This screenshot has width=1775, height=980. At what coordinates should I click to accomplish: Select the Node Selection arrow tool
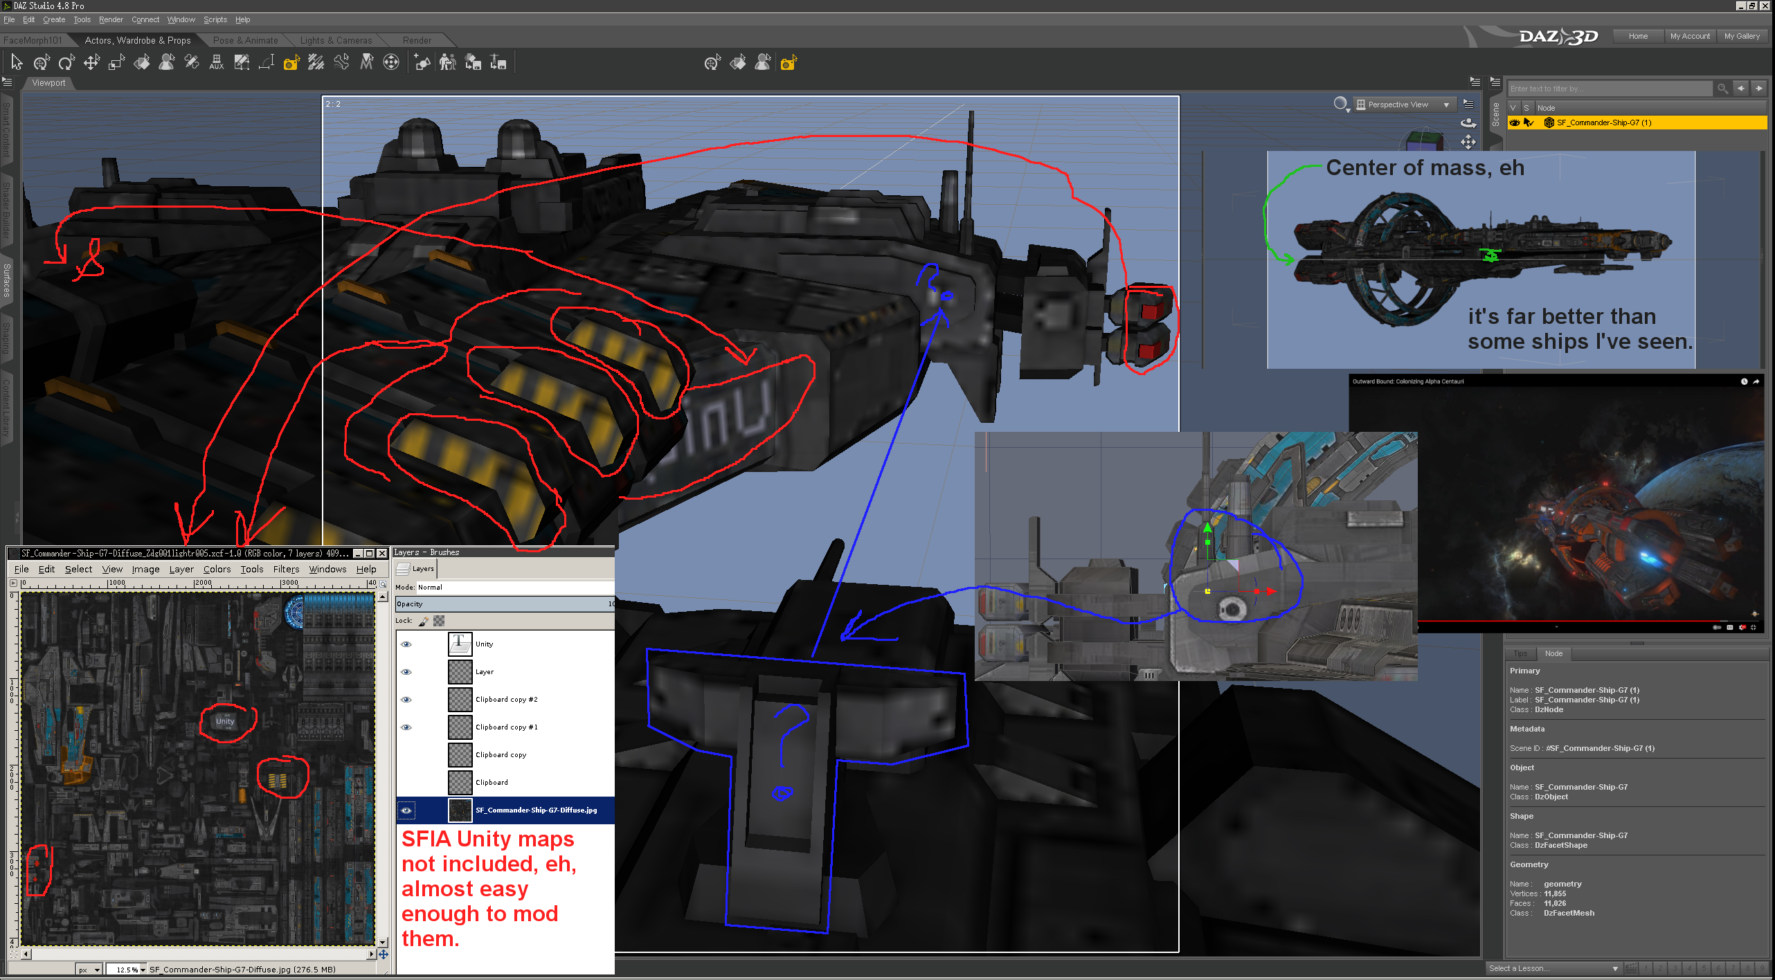tap(17, 63)
